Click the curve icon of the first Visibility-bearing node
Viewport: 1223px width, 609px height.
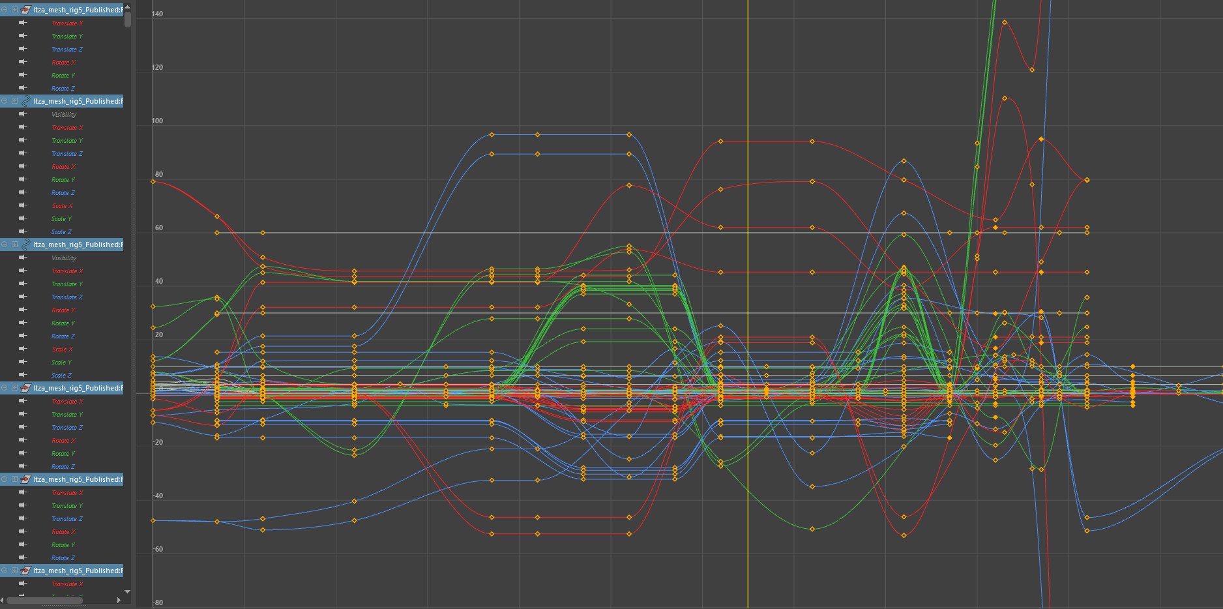coord(26,101)
